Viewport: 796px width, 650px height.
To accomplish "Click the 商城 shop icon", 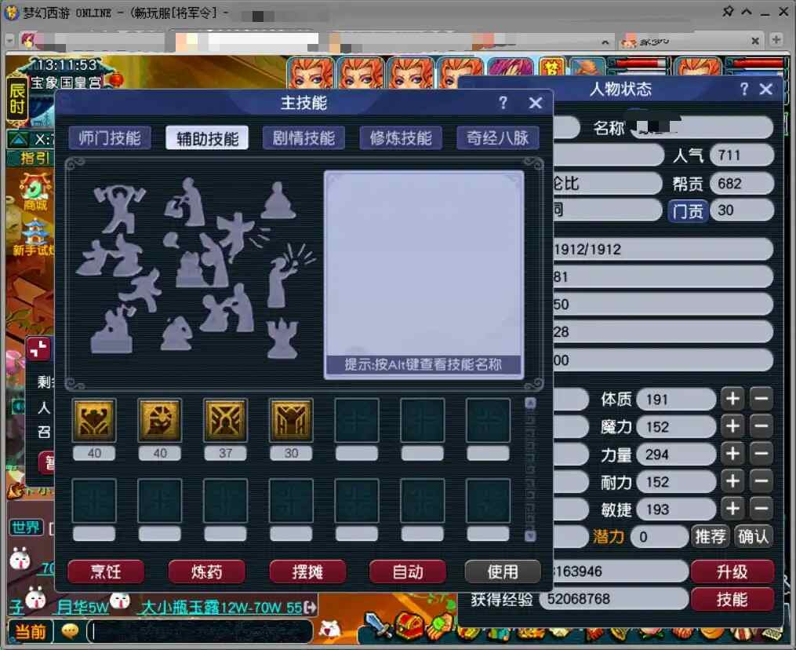I will [x=35, y=192].
